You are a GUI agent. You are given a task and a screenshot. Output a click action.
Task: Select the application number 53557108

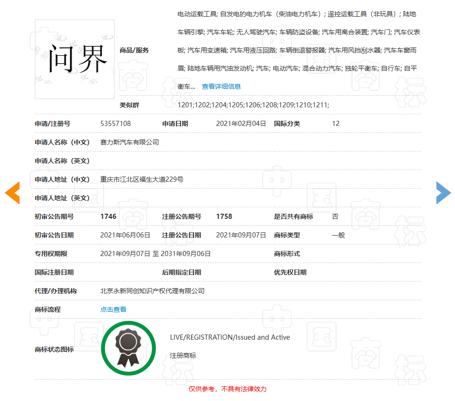[115, 124]
